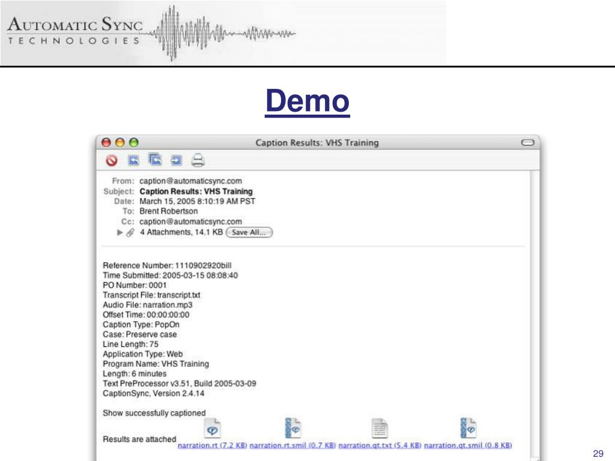Click 'Offset Time: 00:00:00:00' line
The height and width of the screenshot is (461, 615).
click(146, 315)
